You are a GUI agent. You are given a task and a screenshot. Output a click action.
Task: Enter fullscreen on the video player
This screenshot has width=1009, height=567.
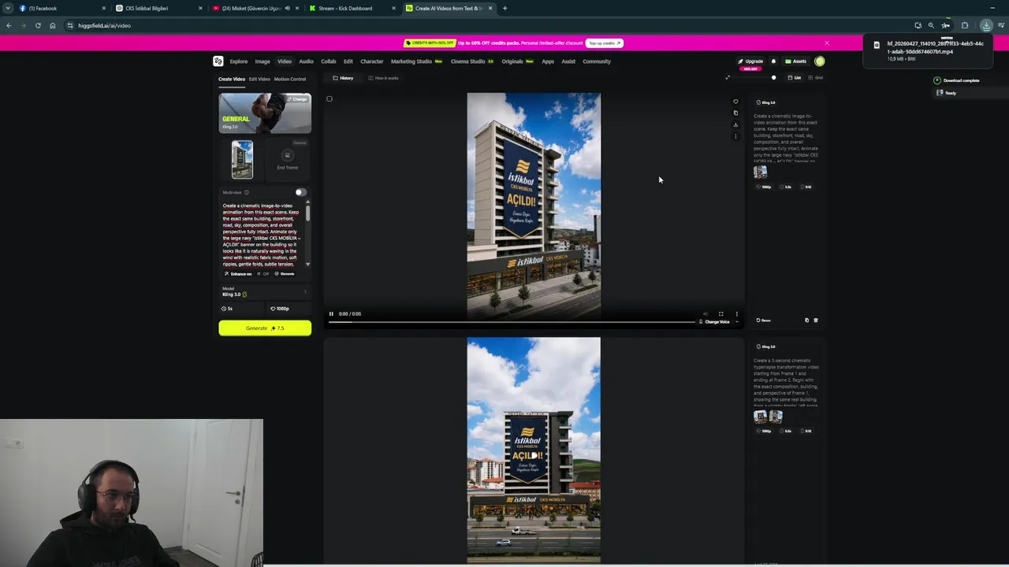720,313
